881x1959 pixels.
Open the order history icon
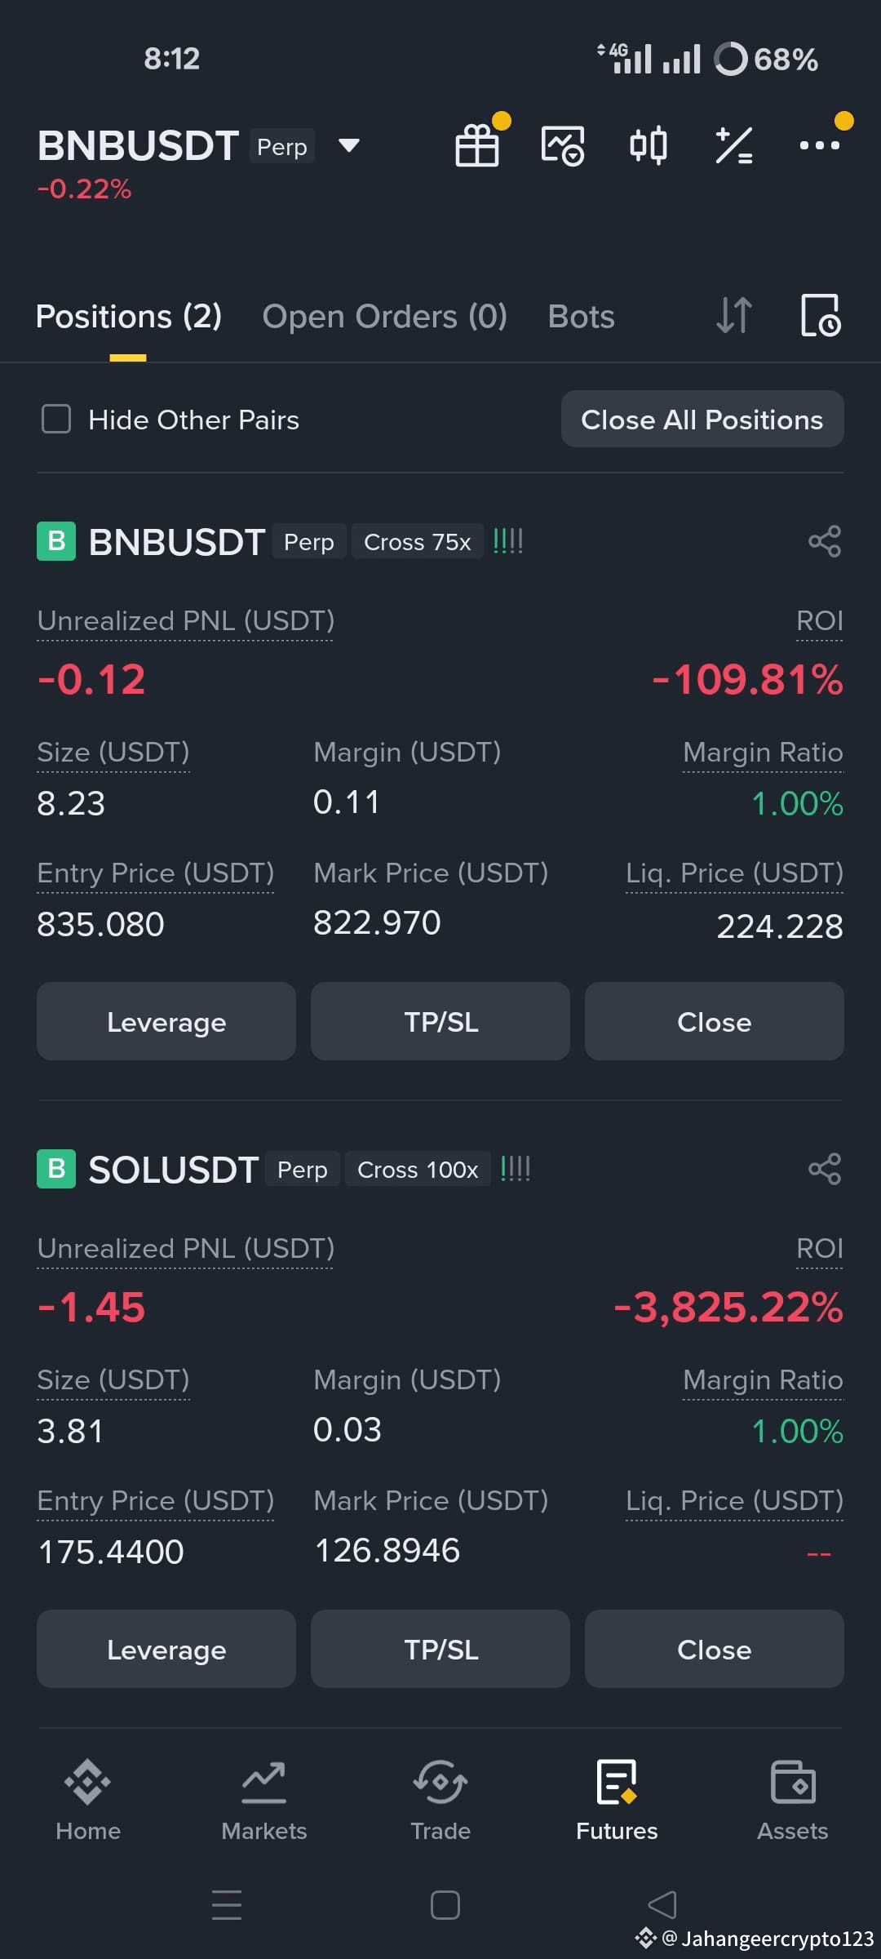click(820, 316)
